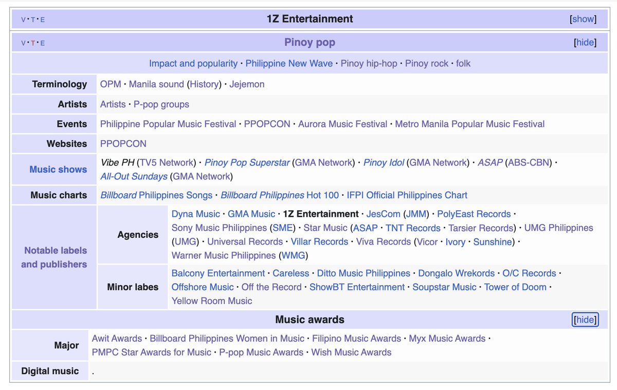Screen dimensions: 617x390
Task: Open Tower of Doom link
Action: [x=515, y=287]
